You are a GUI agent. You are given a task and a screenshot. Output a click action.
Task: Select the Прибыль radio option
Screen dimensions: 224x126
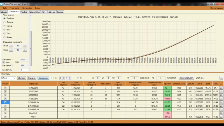click(4, 18)
